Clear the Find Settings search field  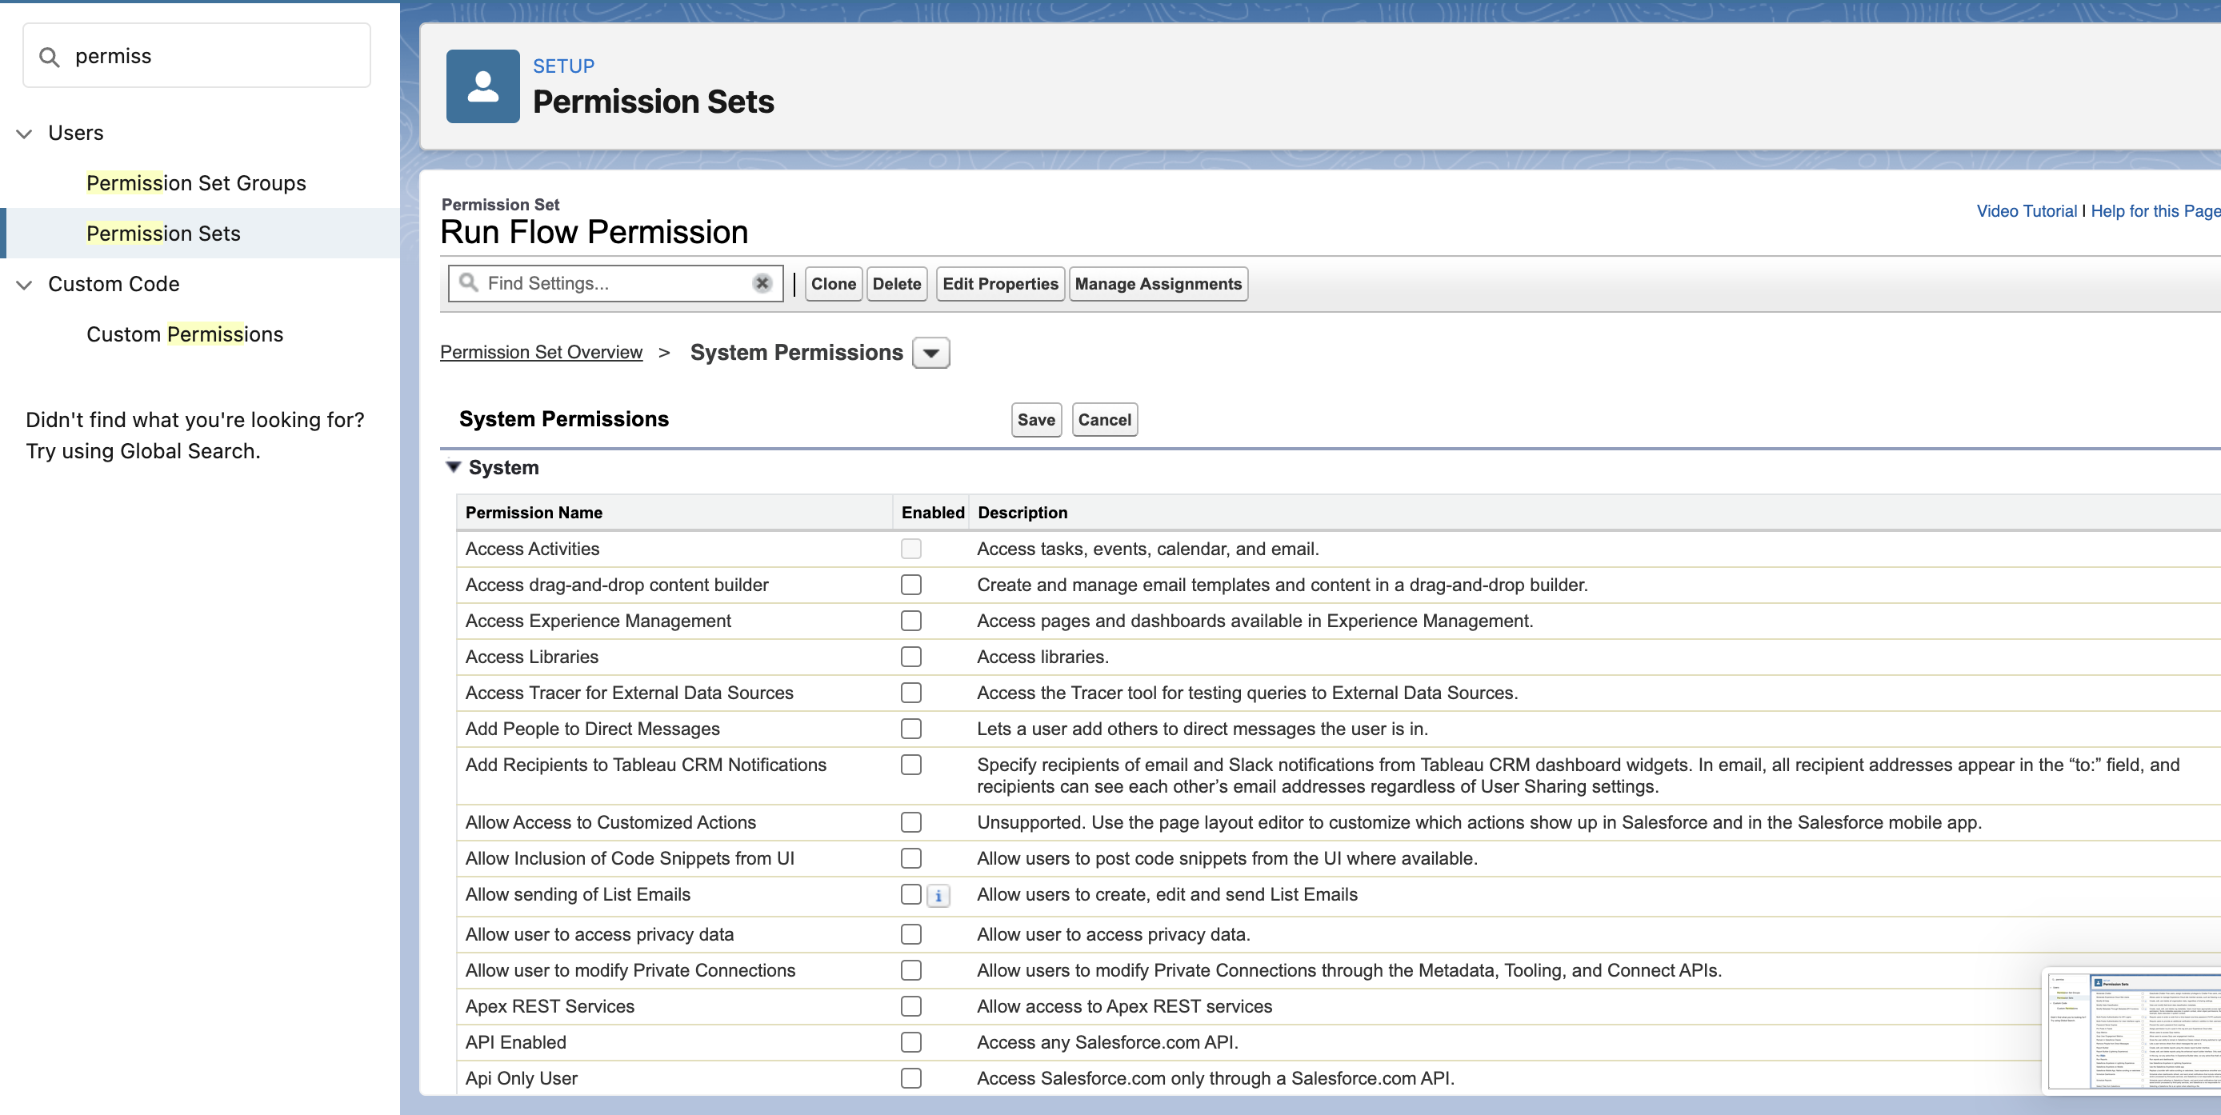762,283
